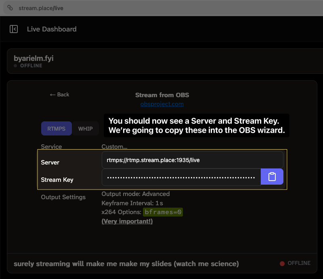Open the obsproject.com link

coord(162,104)
